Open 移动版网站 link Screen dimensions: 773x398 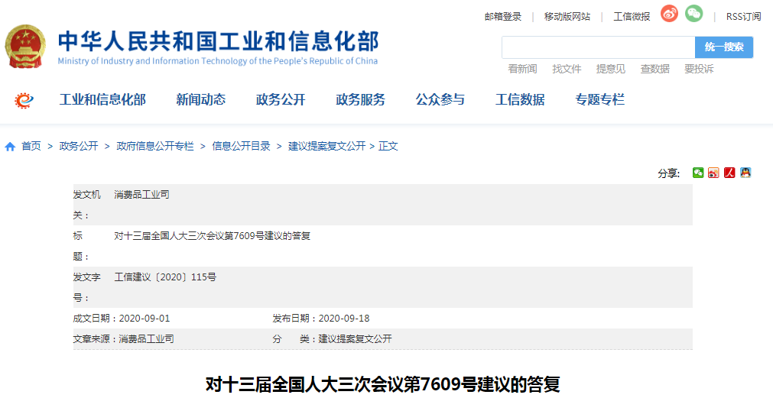pos(567,17)
